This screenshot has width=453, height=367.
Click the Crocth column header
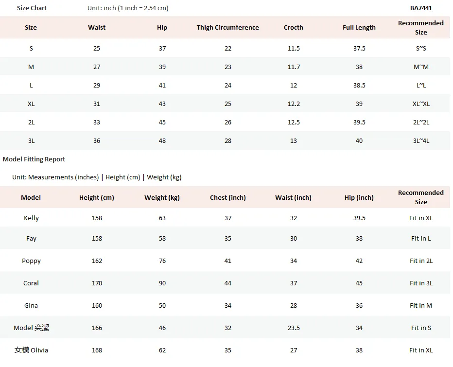[294, 27]
